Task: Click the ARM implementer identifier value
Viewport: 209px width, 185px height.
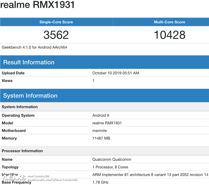Action: (x=150, y=175)
